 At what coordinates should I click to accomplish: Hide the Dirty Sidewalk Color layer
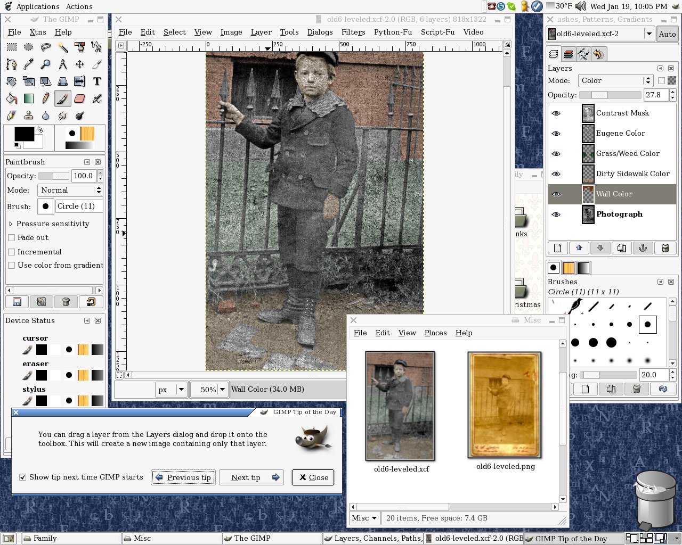tap(556, 174)
